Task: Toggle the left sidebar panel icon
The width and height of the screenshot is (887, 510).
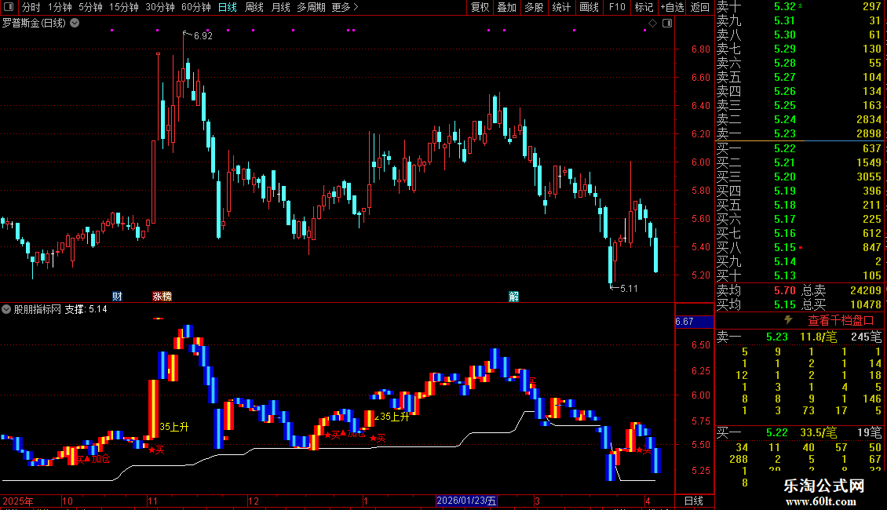Action: (9, 7)
